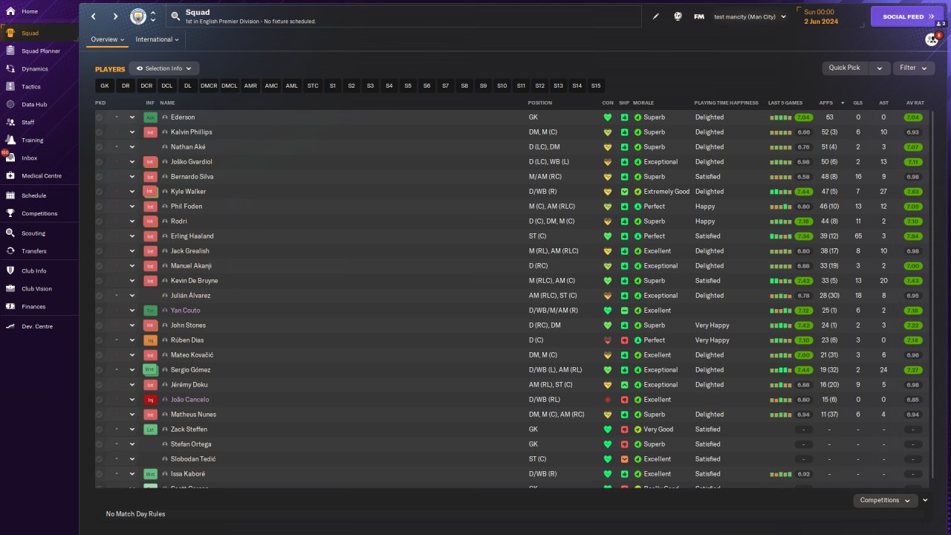Screen dimensions: 951x535
Task: Toggle the pick circle for Nathan Aké
Action: [100, 147]
